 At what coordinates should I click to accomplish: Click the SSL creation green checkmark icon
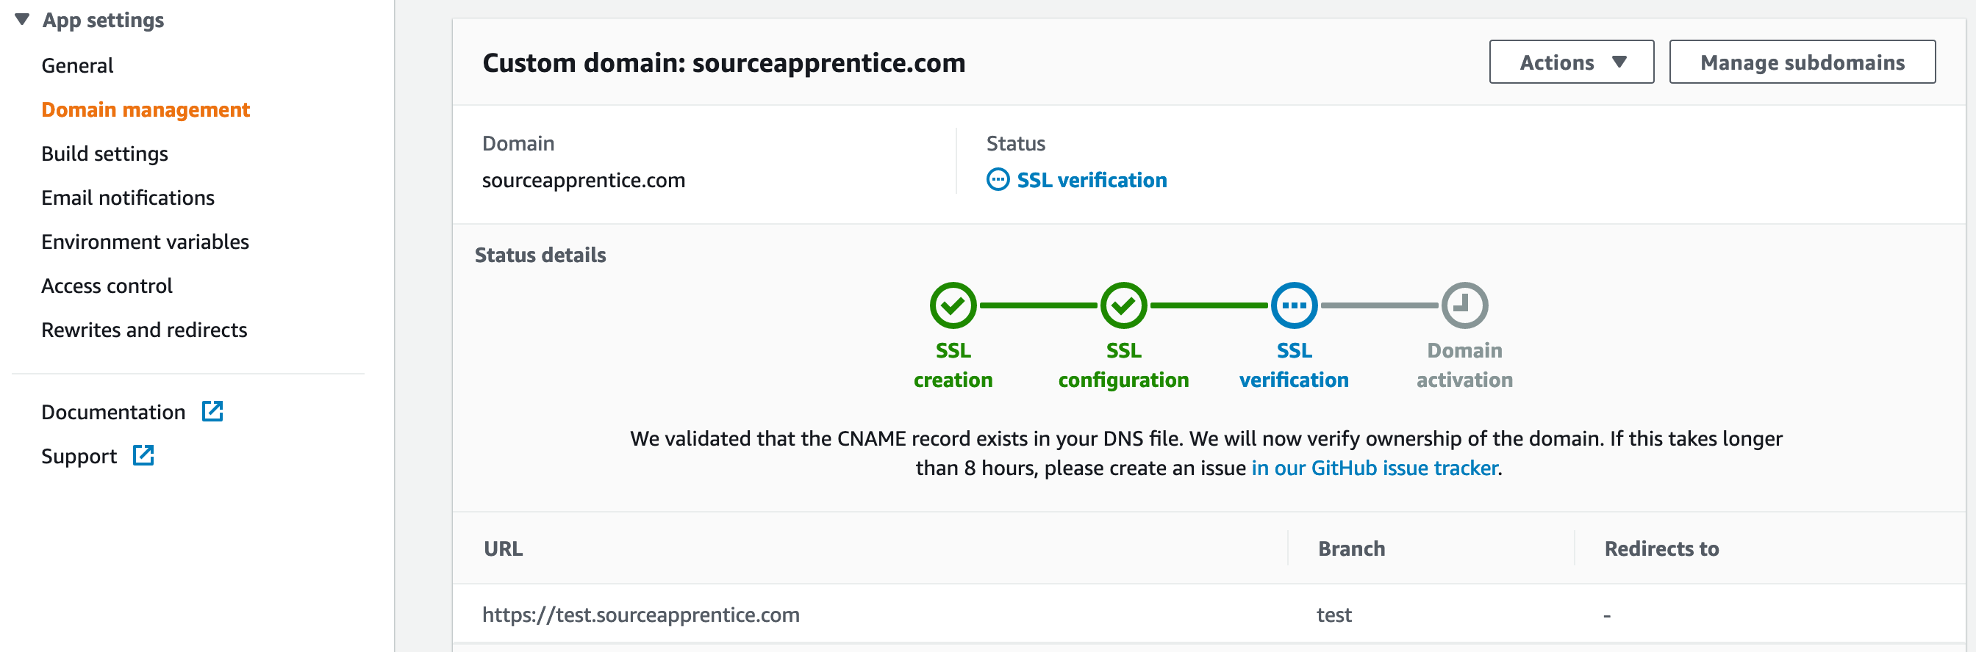click(953, 305)
